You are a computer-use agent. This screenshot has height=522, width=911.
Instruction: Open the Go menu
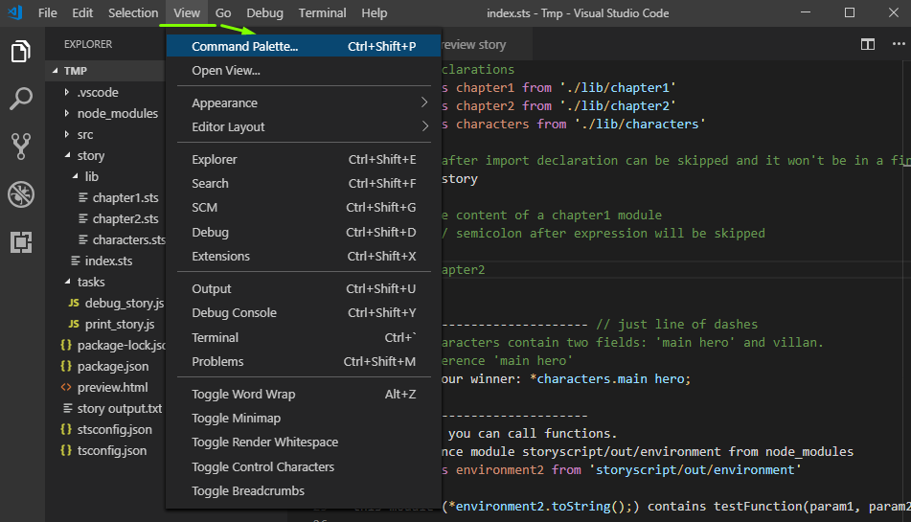click(x=223, y=12)
